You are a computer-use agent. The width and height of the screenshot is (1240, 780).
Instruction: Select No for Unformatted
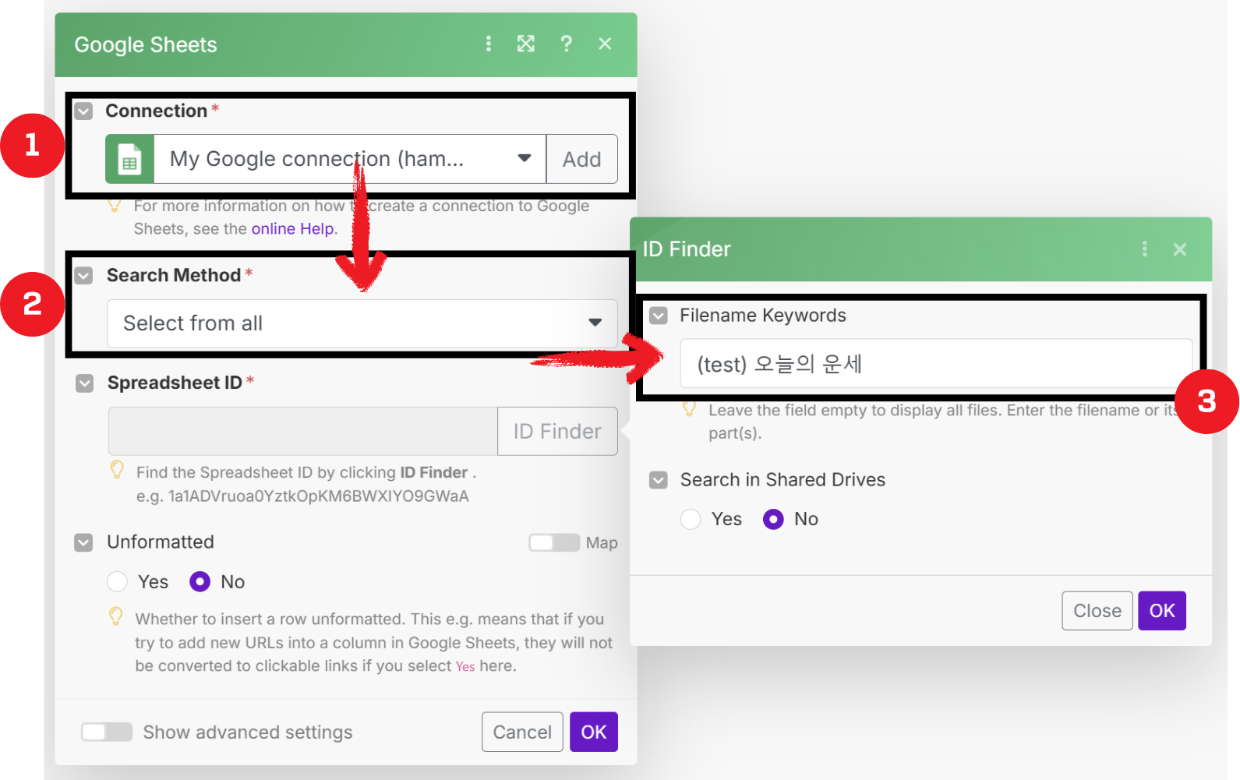[200, 582]
